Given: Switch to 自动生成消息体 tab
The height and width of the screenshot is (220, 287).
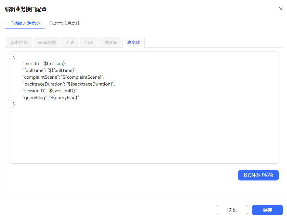Looking at the screenshot, I should click(64, 24).
